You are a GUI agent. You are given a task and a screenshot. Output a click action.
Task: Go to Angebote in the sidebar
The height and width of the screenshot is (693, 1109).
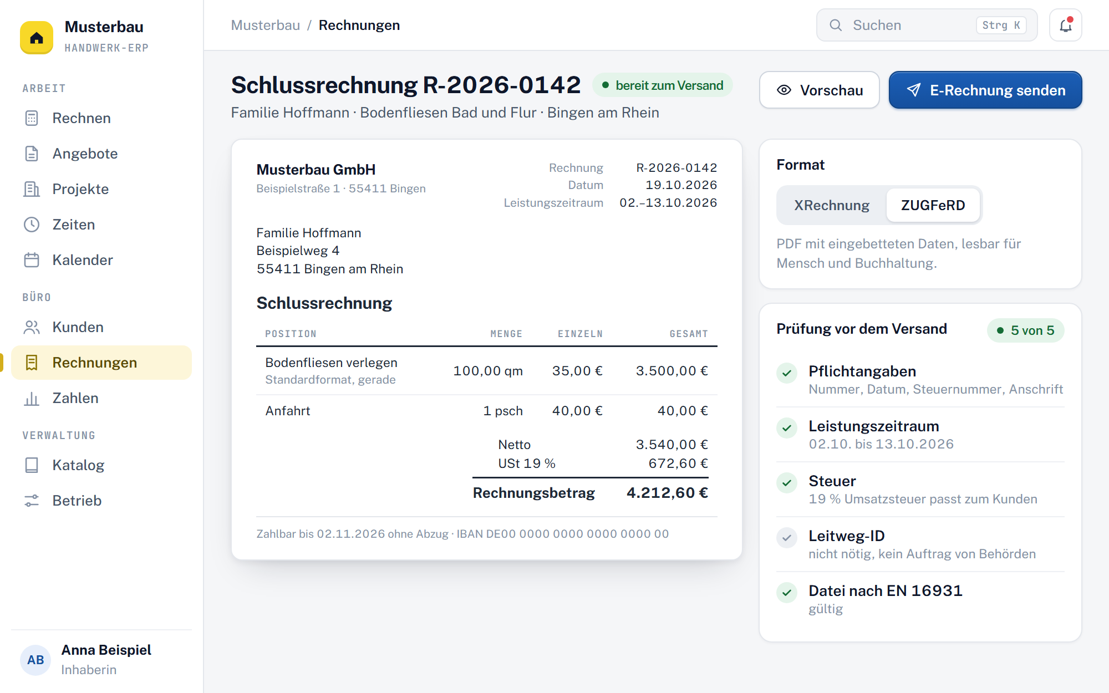(x=101, y=154)
